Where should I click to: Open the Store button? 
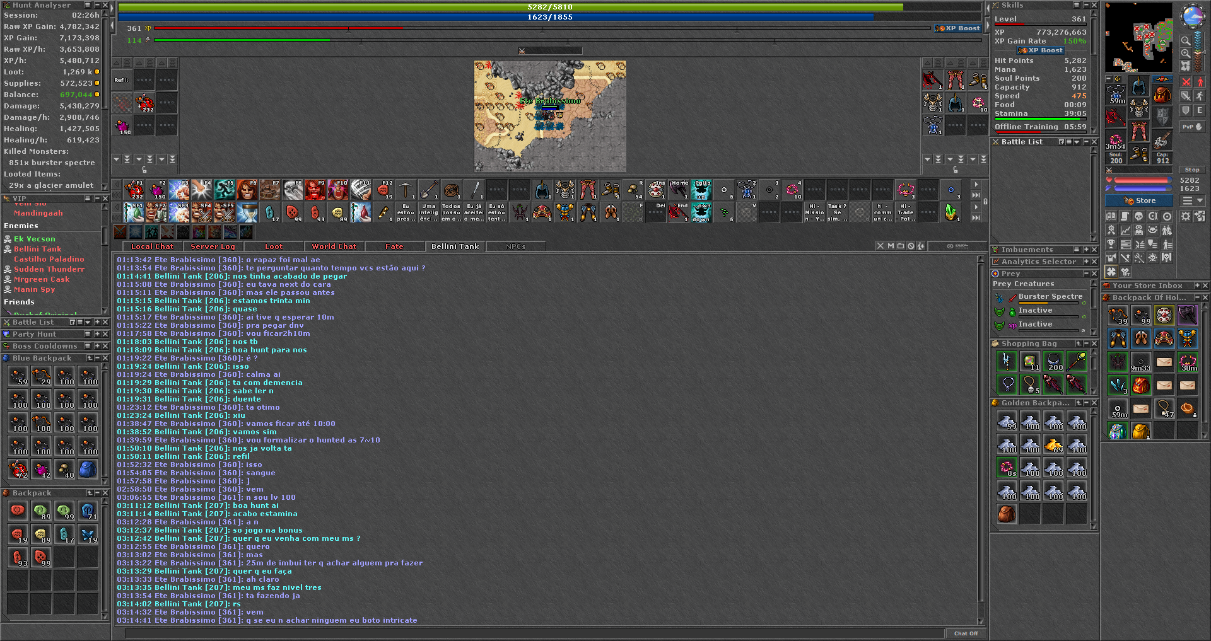pos(1139,200)
